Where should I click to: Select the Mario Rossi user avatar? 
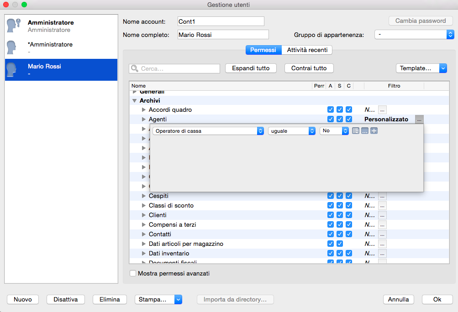[x=12, y=70]
